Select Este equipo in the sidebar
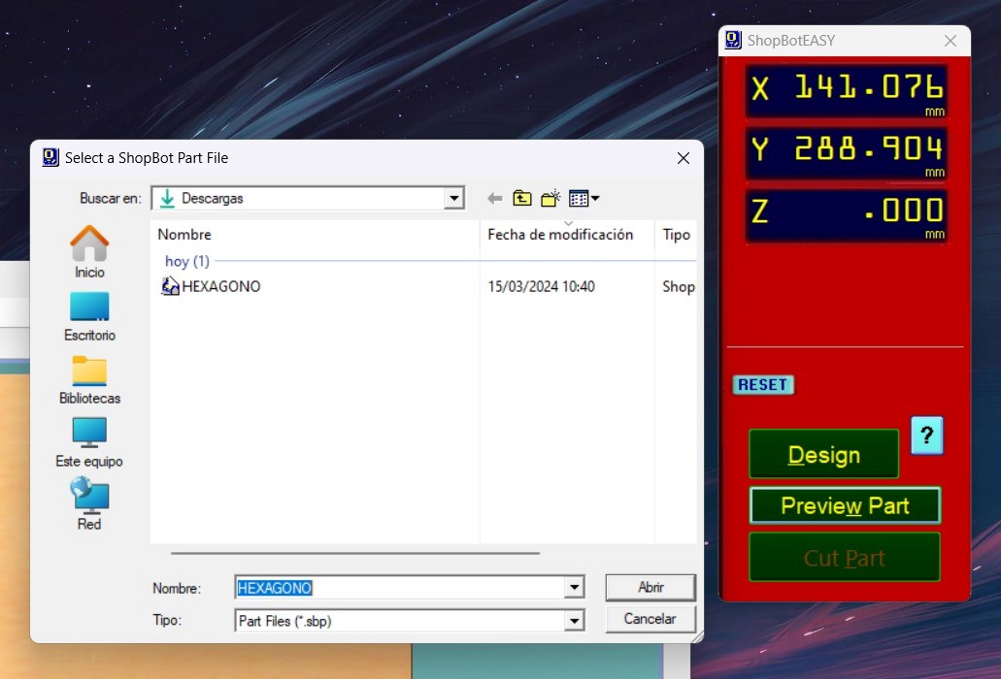The image size is (1001, 679). 89,443
